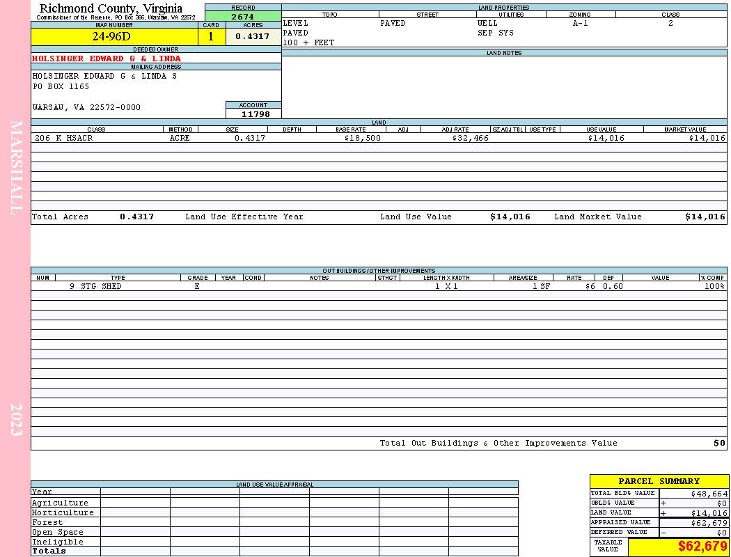
Task: Select the card number 1 field
Action: pyautogui.click(x=211, y=36)
